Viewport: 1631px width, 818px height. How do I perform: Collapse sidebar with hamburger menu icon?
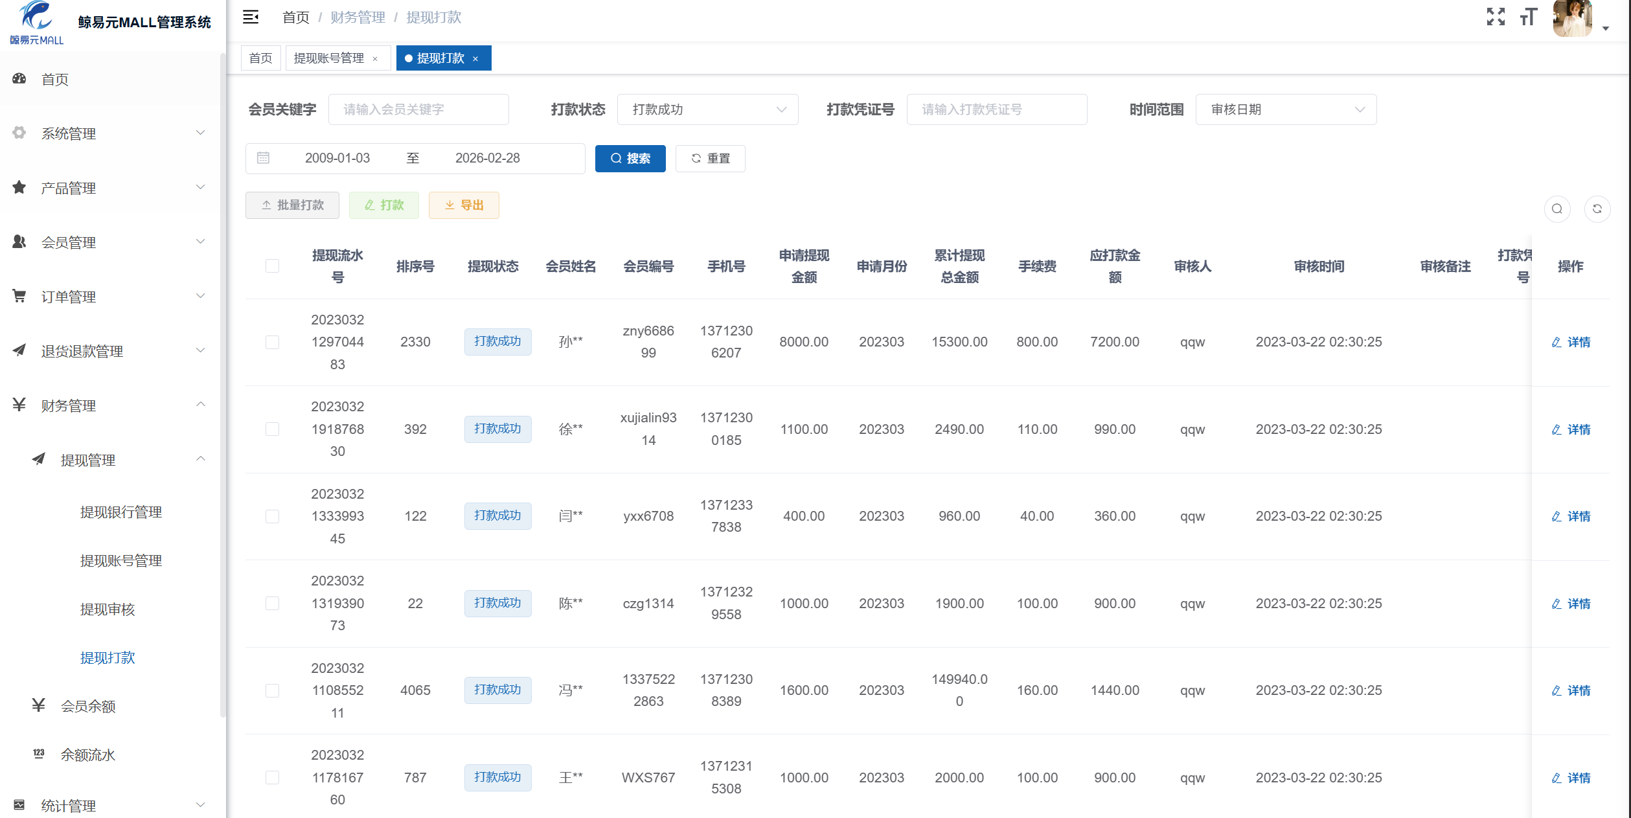(x=251, y=17)
